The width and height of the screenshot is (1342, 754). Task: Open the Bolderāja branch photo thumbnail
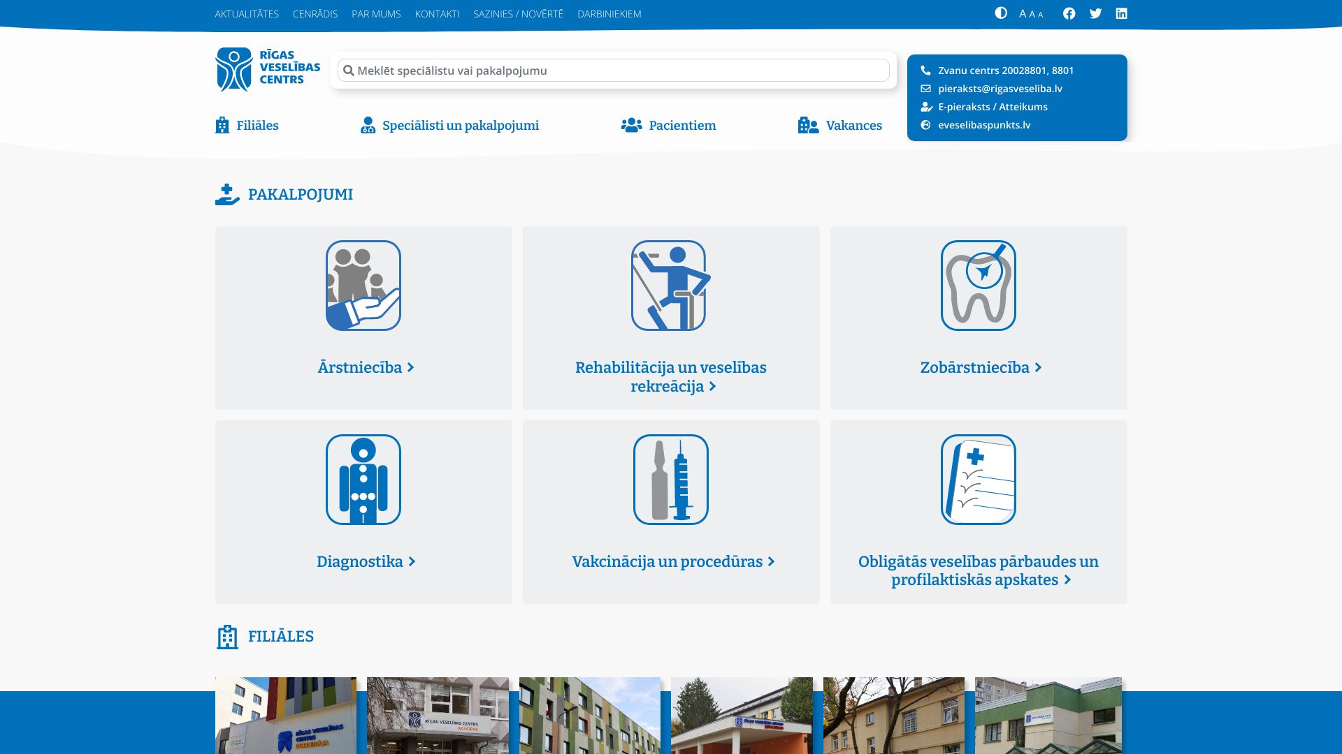286,716
